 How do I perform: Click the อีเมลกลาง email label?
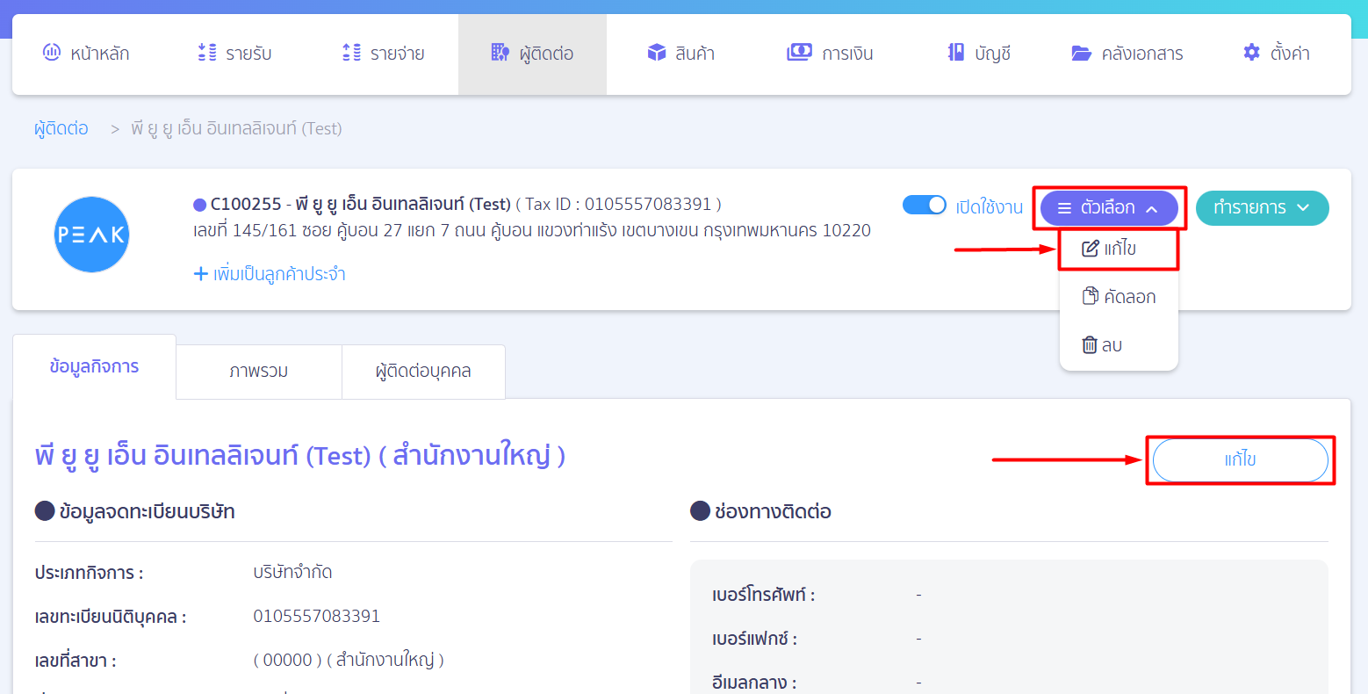coord(754,683)
